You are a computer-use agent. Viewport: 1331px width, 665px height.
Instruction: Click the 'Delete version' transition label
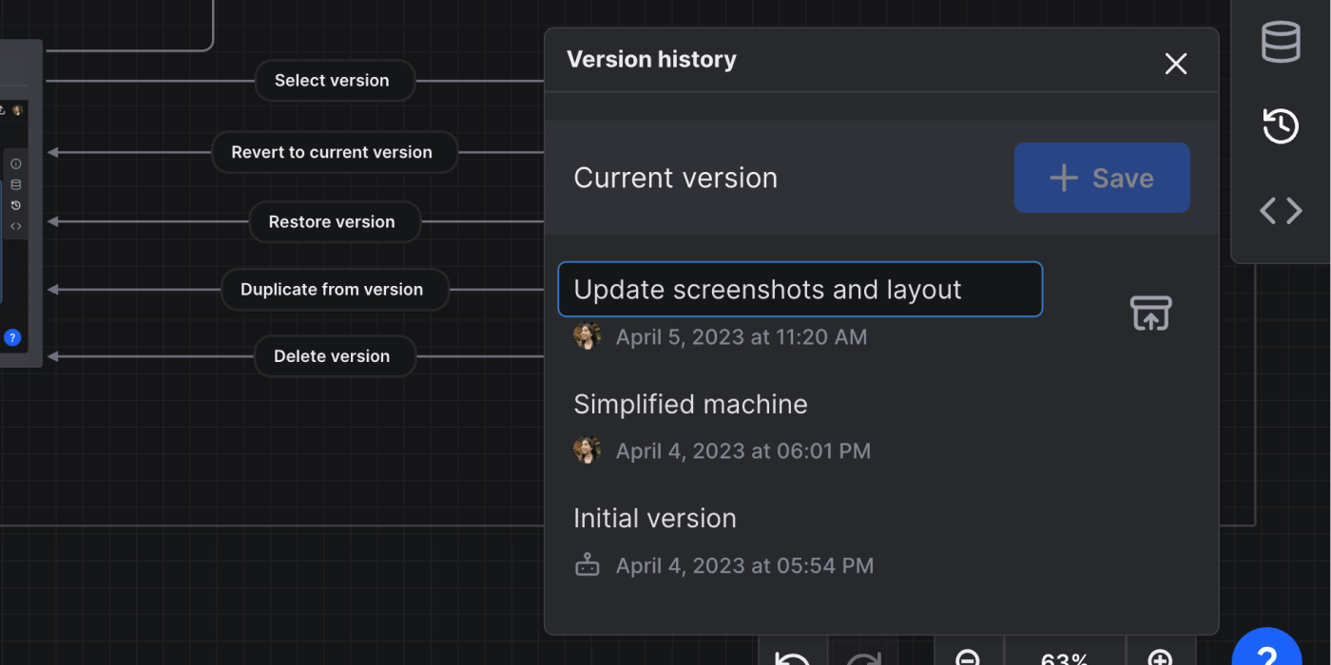(332, 356)
